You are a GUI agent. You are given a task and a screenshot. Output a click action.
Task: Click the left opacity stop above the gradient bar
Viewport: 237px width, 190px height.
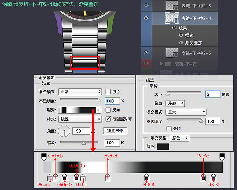[x=44, y=156]
